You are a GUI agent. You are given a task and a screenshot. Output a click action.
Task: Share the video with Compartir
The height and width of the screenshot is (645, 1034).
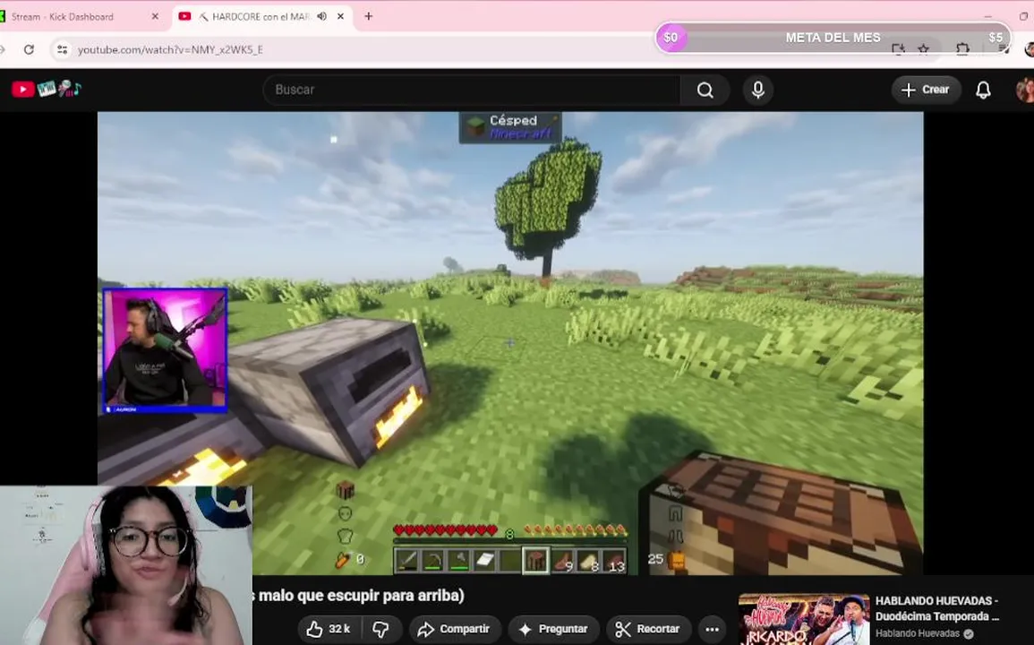point(455,629)
